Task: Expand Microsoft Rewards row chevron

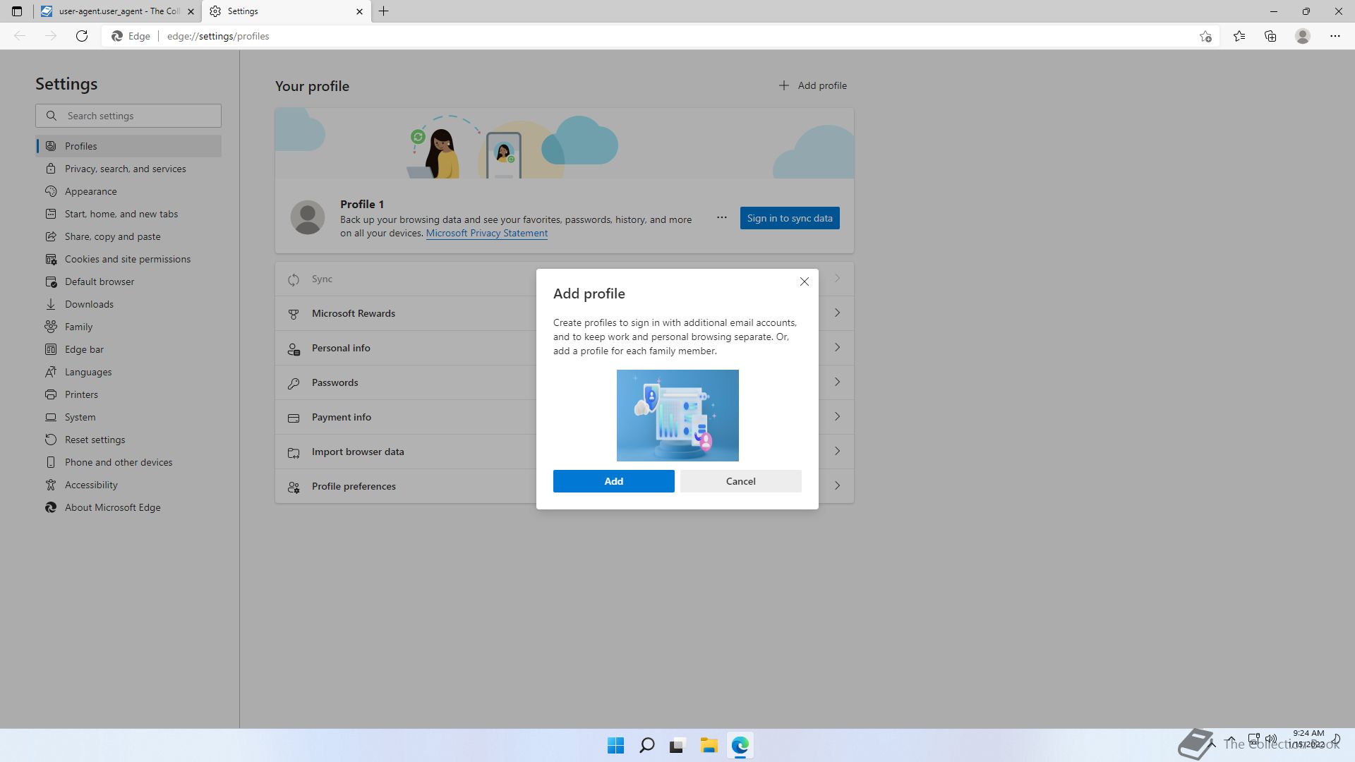Action: coord(837,313)
